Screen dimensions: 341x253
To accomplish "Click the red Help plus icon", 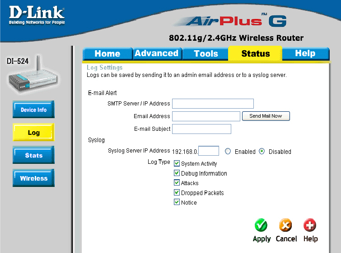I will 310,225.
